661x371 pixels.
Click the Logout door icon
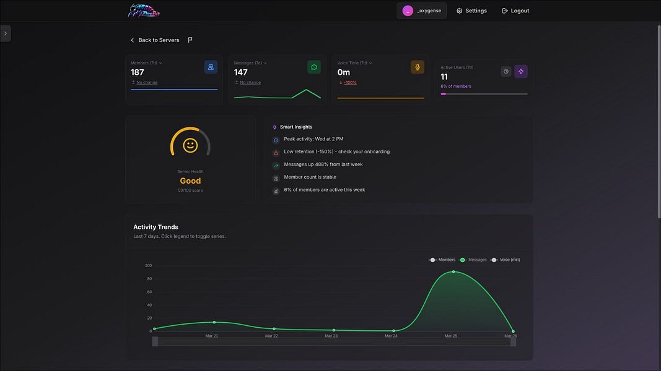coord(505,11)
